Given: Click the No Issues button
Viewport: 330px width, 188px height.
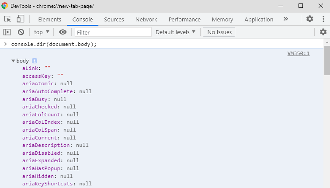Looking at the screenshot, I should pyautogui.click(x=219, y=32).
